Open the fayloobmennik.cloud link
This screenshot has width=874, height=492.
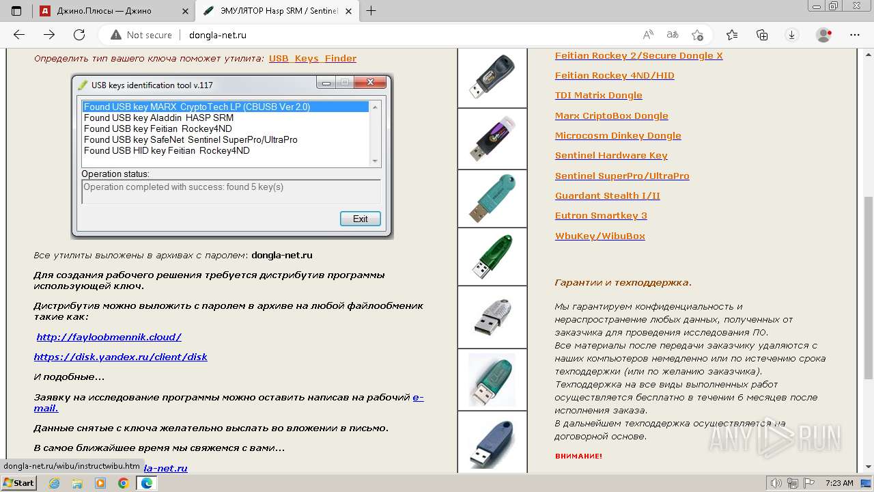pos(109,337)
